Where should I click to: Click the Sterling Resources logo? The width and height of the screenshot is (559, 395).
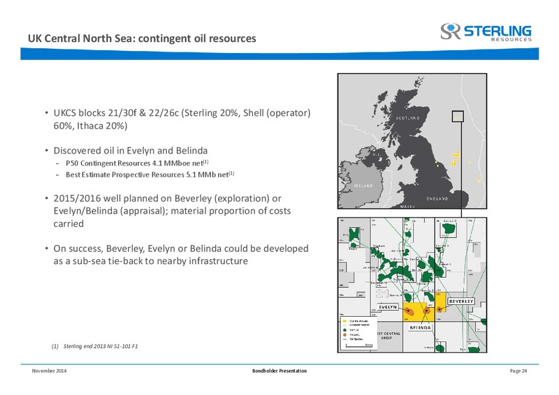coord(486,32)
